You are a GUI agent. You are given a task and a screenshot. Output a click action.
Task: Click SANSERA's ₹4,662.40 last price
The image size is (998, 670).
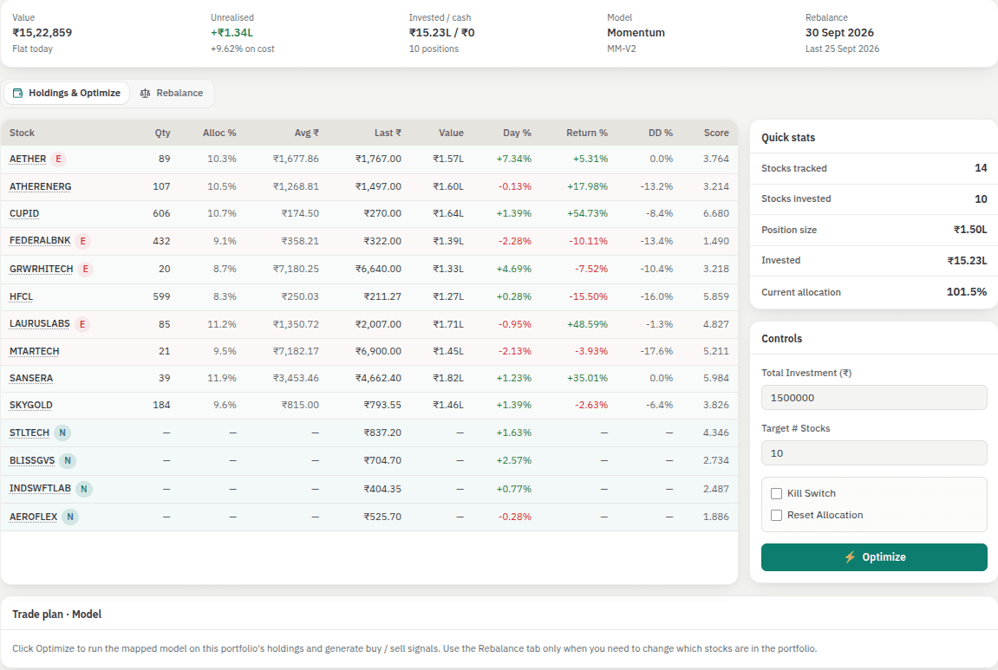coord(378,378)
